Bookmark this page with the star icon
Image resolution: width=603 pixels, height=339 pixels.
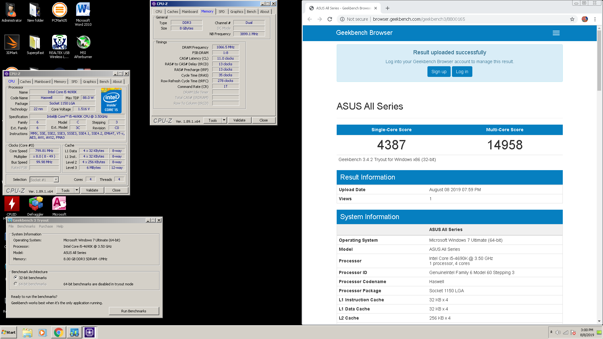point(572,19)
